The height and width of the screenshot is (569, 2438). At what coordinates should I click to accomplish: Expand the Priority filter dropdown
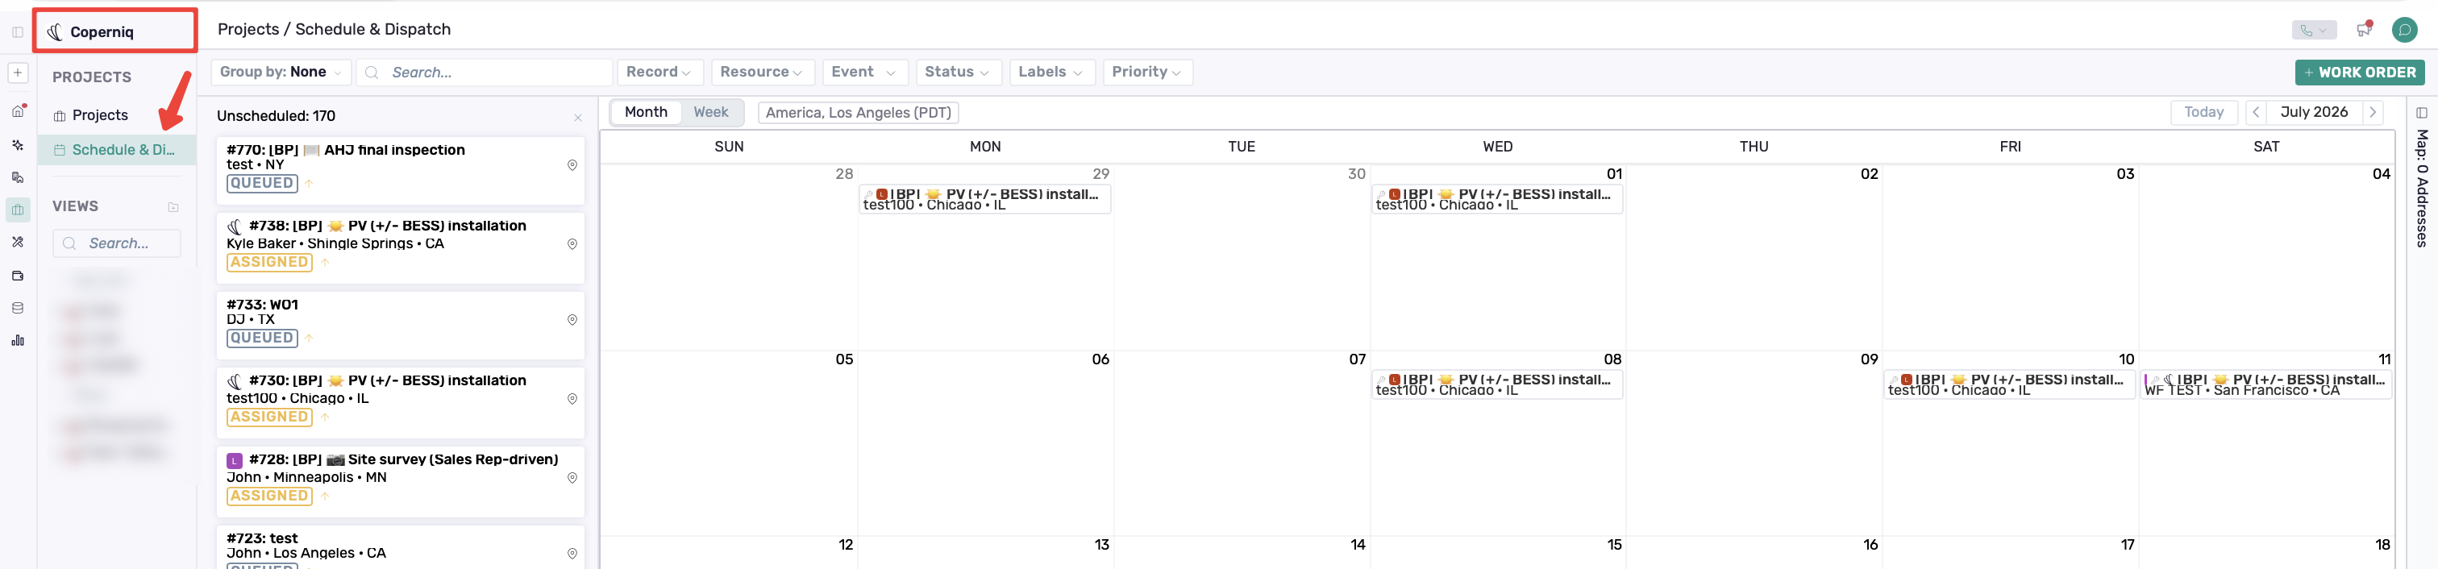pos(1147,72)
